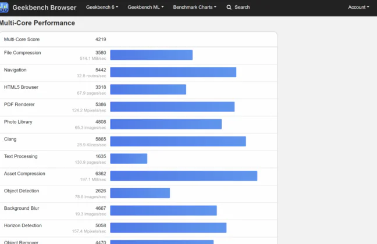Click the Object Detection label

pos(22,191)
